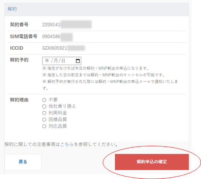The height and width of the screenshot is (179, 201).
Task: Pick 対応品質 as the reason
Action: point(44,126)
